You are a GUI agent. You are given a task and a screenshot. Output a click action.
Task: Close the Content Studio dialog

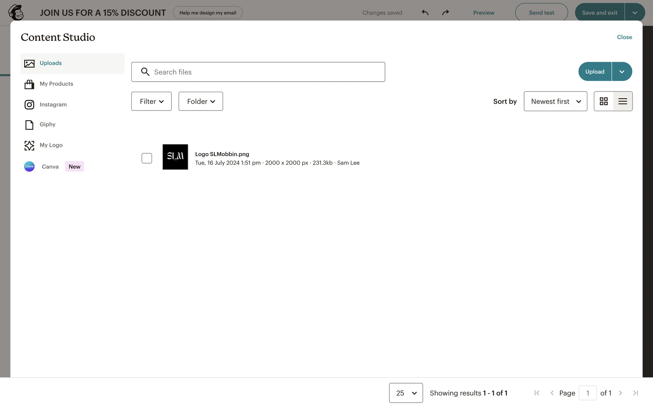624,37
